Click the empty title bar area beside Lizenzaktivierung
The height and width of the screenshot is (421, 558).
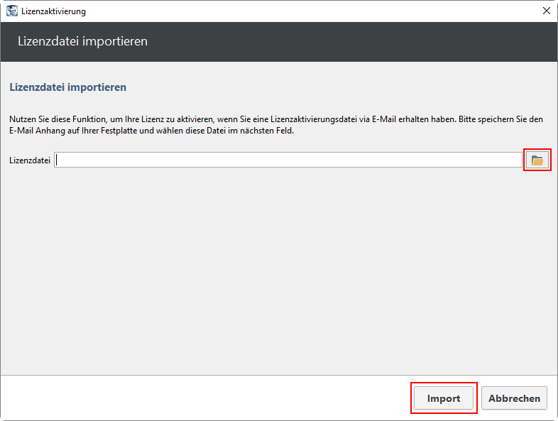click(x=313, y=11)
